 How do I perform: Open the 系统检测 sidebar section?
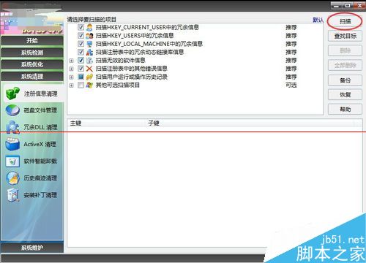pyautogui.click(x=32, y=53)
